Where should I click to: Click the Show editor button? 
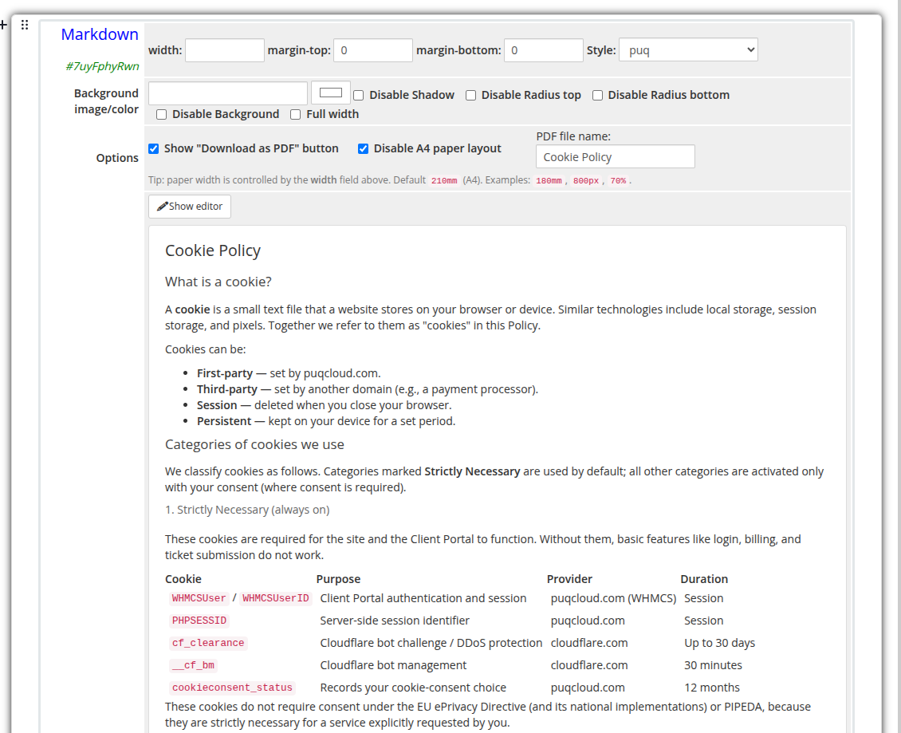point(189,206)
